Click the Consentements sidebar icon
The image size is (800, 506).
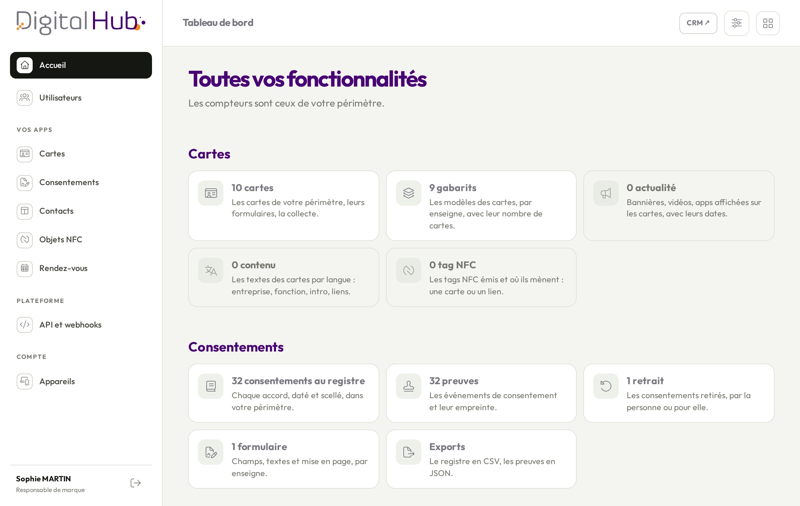coord(25,182)
